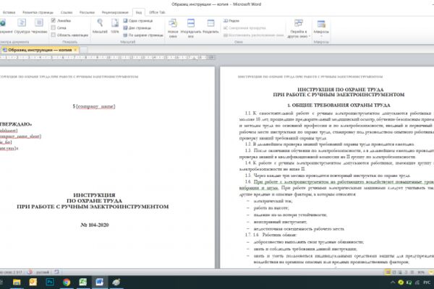This screenshot has height=289, width=434.
Task: Click РУС keyboard language indicator
Action: tap(427, 282)
